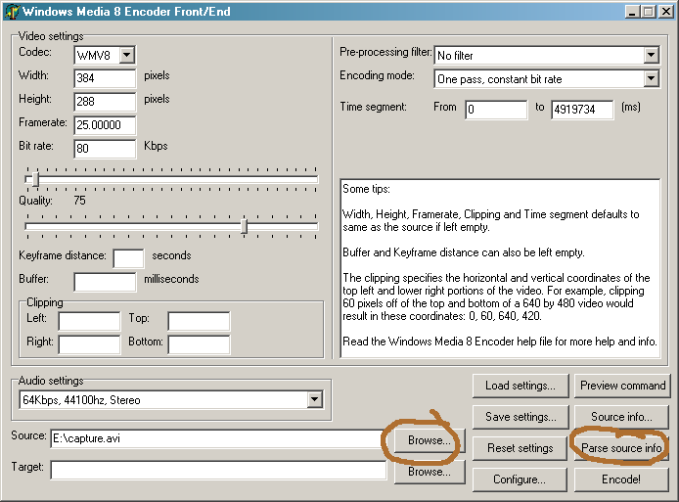Click the bit rate slider thumb
This screenshot has width=679, height=502.
pyautogui.click(x=35, y=179)
